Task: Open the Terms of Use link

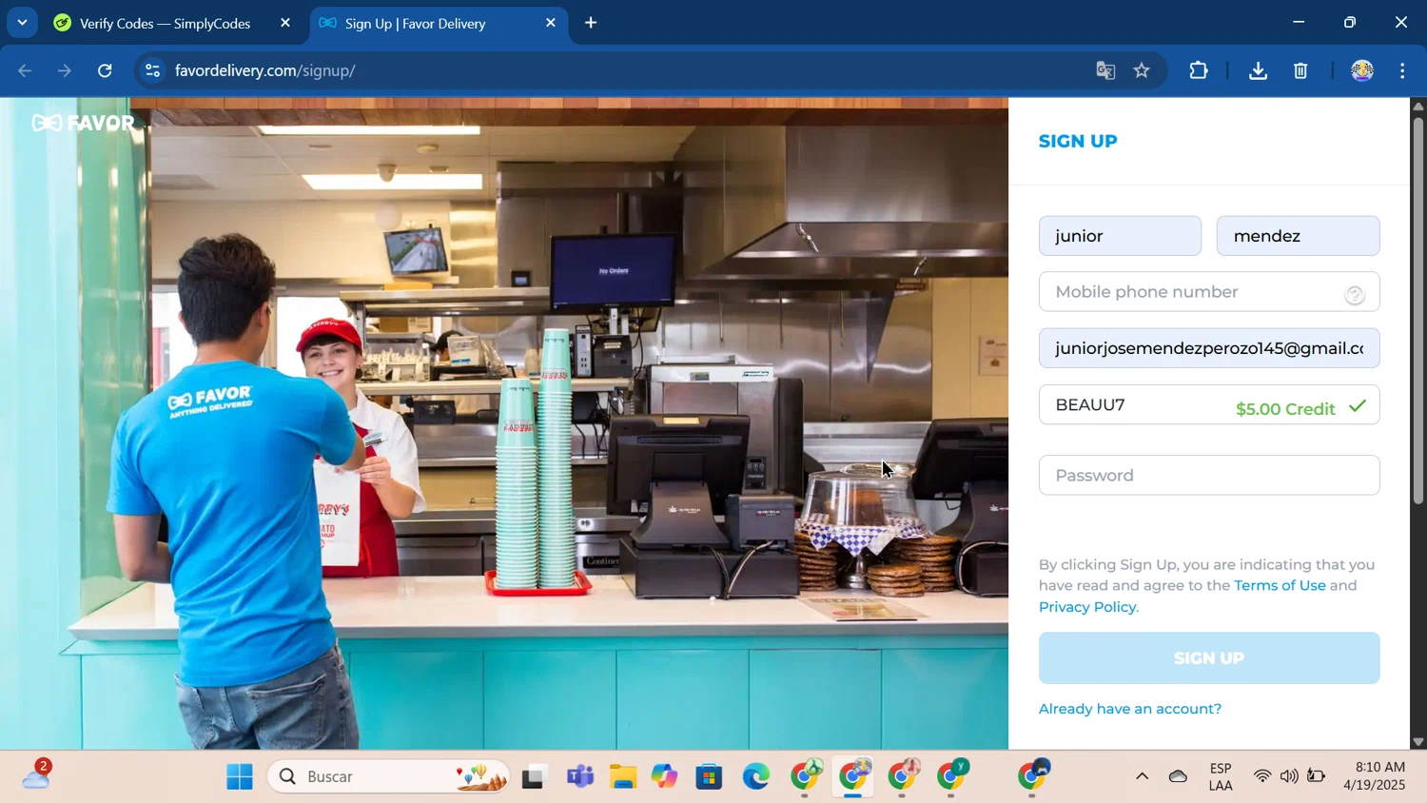Action: pos(1279,585)
